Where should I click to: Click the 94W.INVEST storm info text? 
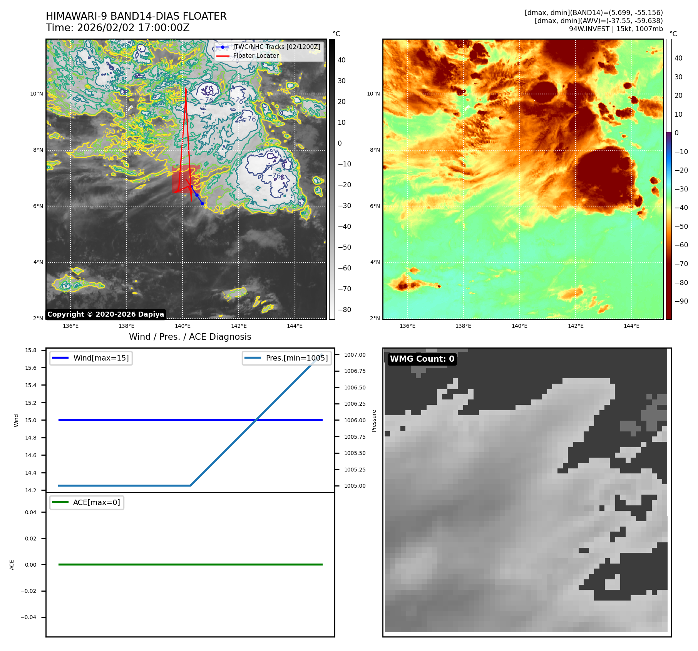coord(616,29)
